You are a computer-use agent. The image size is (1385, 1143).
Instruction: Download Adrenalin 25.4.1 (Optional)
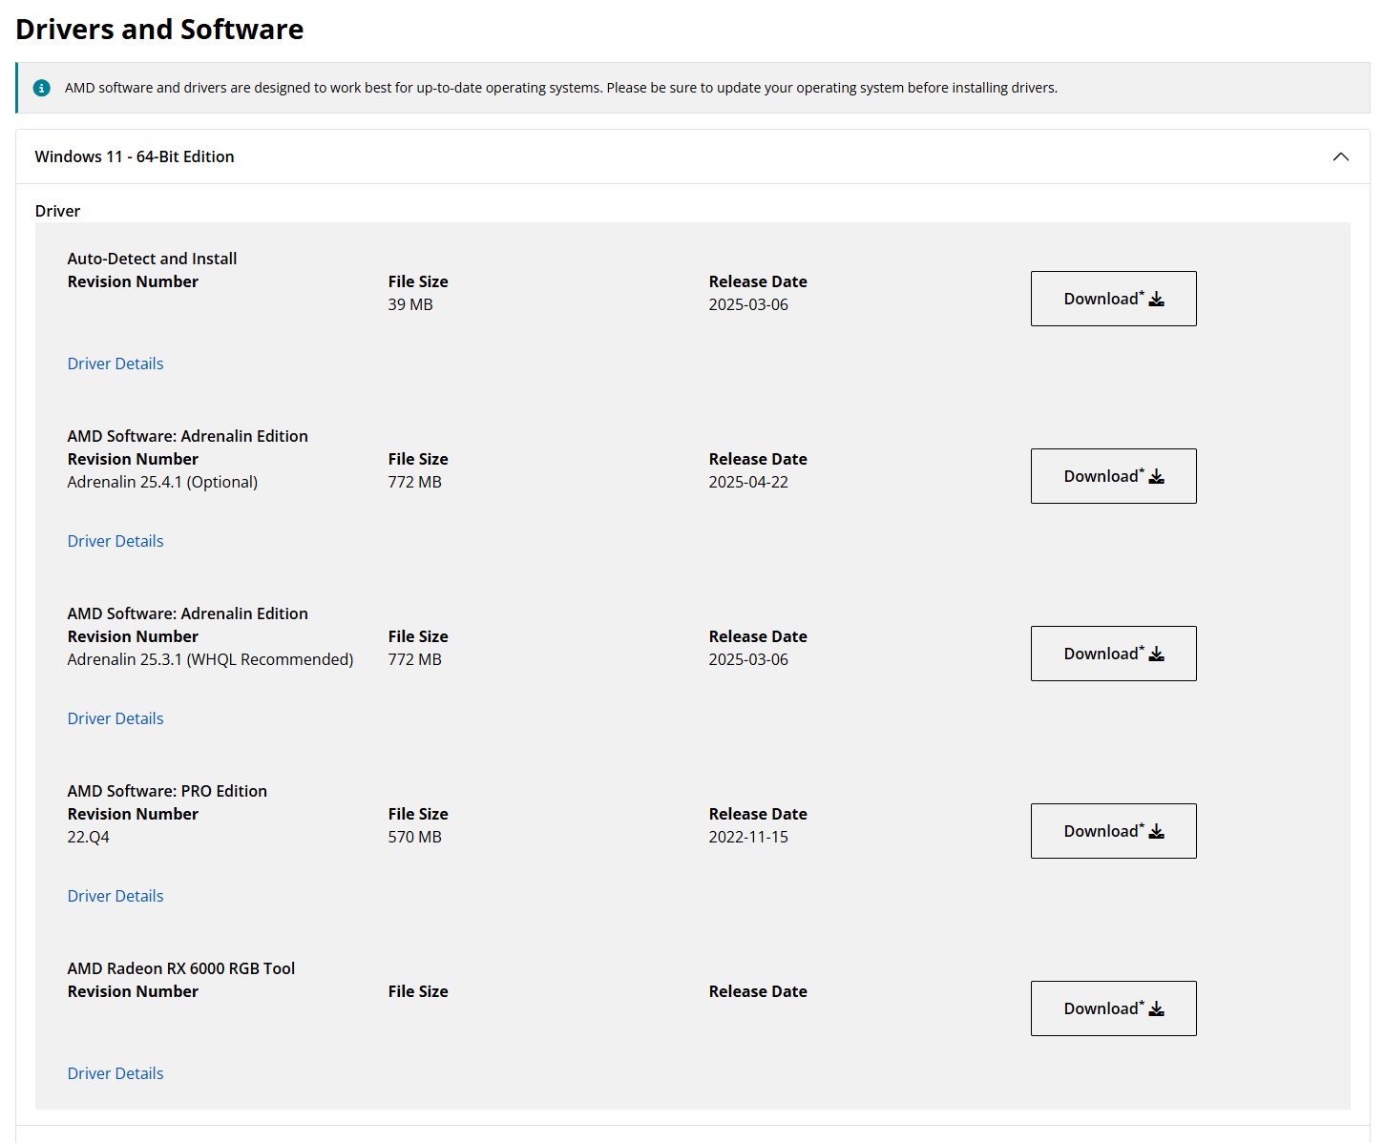point(1113,476)
